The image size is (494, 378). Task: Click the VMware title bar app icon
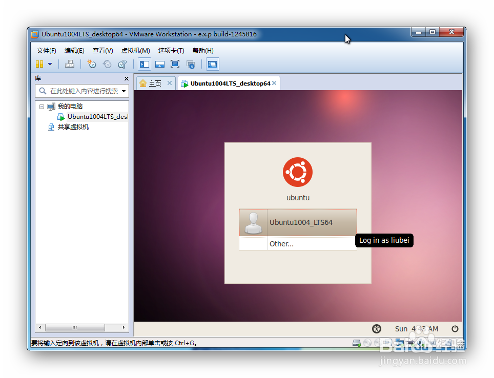(35, 34)
